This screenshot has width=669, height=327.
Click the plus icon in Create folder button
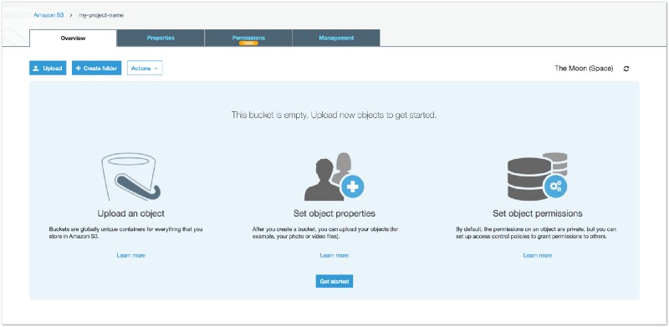(78, 69)
